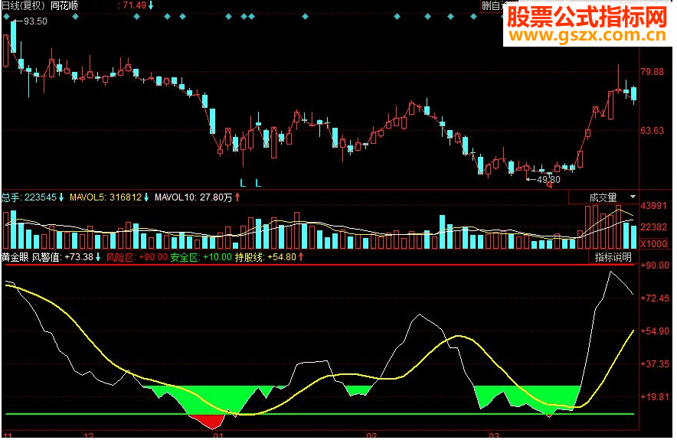
Task: Click the red q marker below 49.80
Action: [x=550, y=185]
